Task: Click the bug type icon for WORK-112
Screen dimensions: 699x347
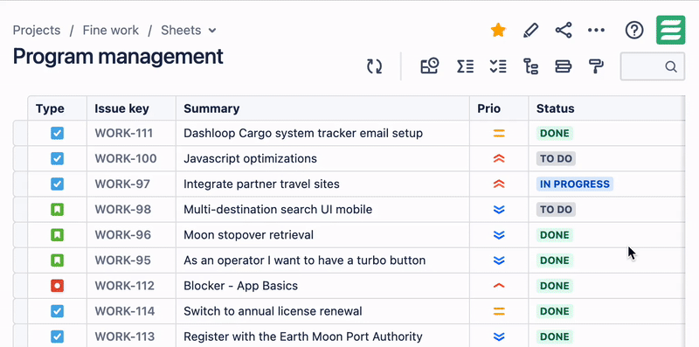Action: (x=57, y=286)
